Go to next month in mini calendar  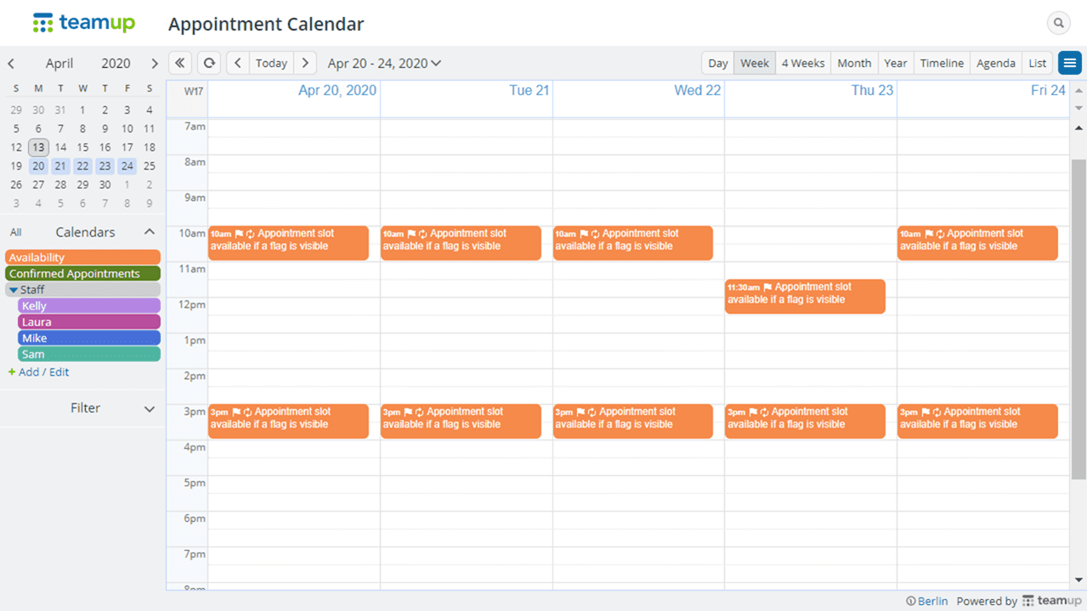(154, 64)
